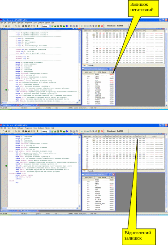Expand Debug configuration dropdown in upper window
Screen dimensions: 168x245
(50, 26)
